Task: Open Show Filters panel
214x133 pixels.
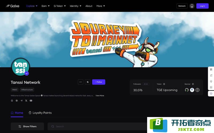Action: point(27,126)
